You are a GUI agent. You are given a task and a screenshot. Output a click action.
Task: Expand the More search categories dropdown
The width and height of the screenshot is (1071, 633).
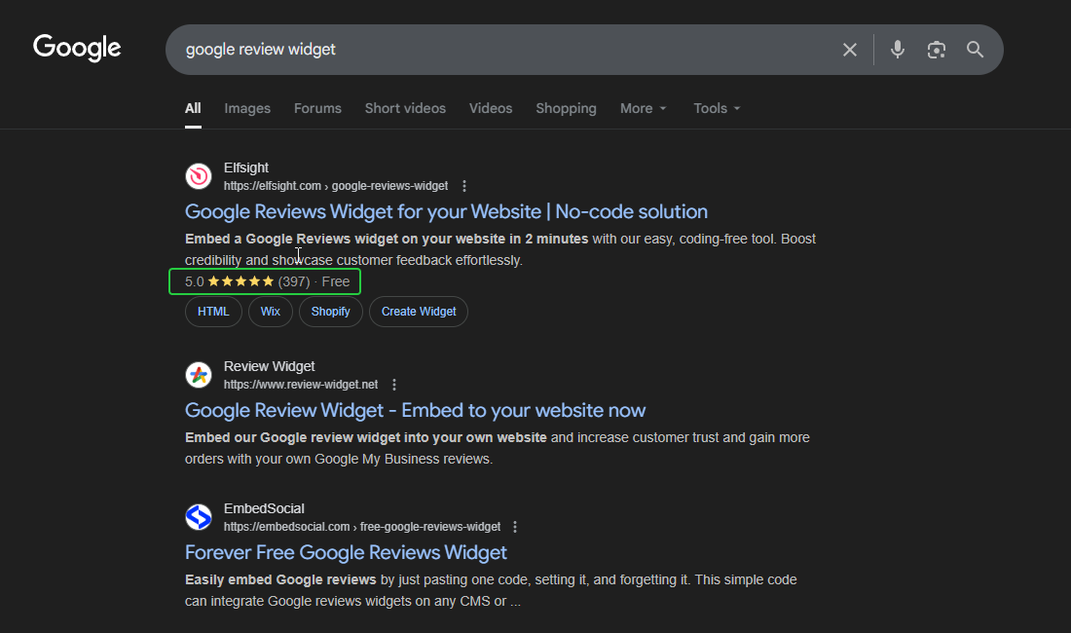point(643,108)
